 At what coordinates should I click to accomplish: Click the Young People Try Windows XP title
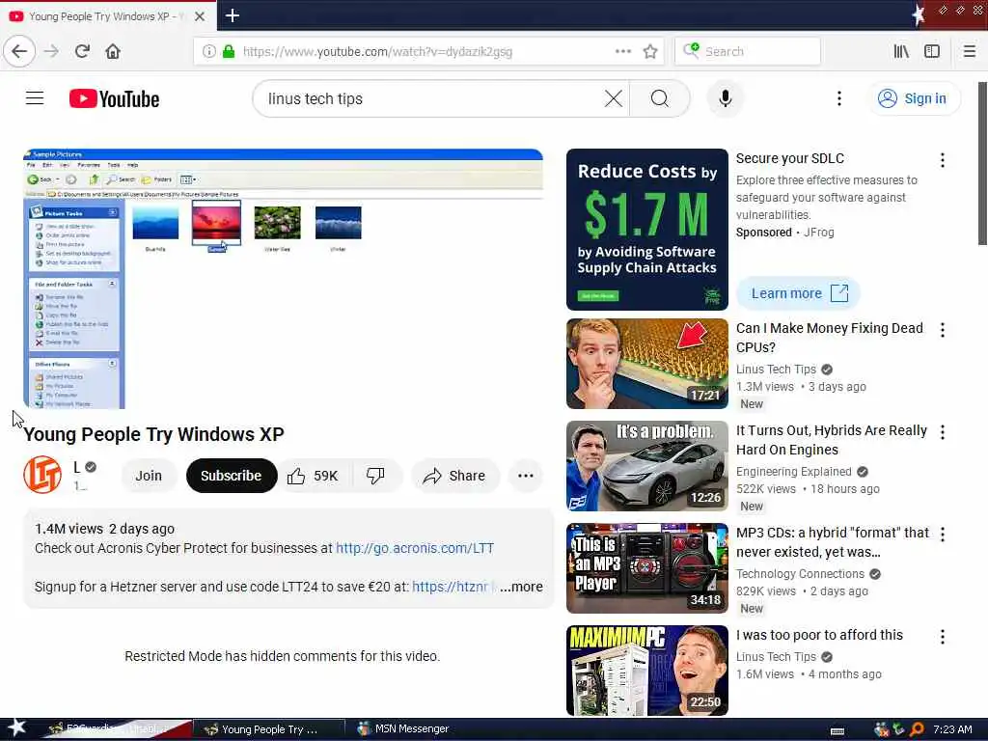pyautogui.click(x=153, y=434)
